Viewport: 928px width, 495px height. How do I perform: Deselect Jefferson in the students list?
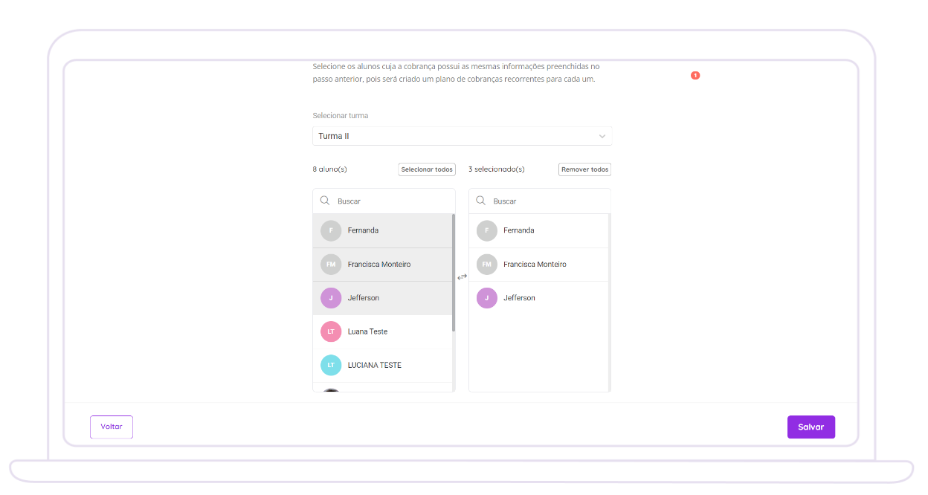(382, 298)
